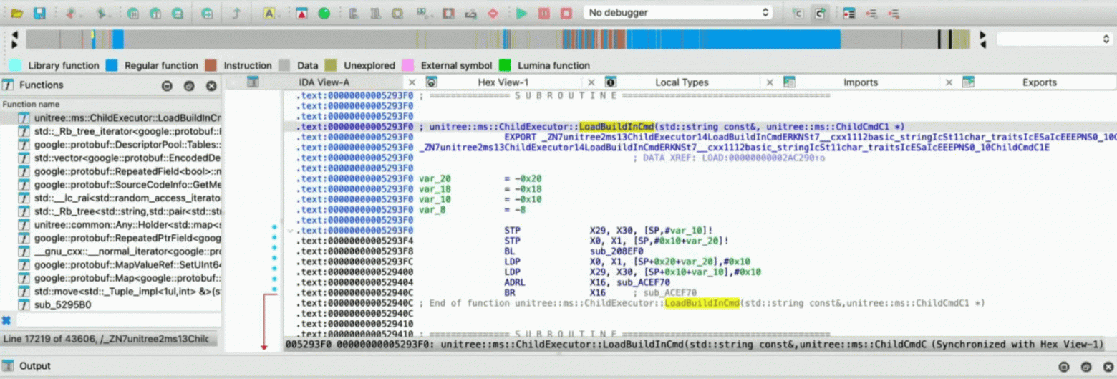Click the open file folder icon
Screen dimensions: 1117x379
point(16,13)
